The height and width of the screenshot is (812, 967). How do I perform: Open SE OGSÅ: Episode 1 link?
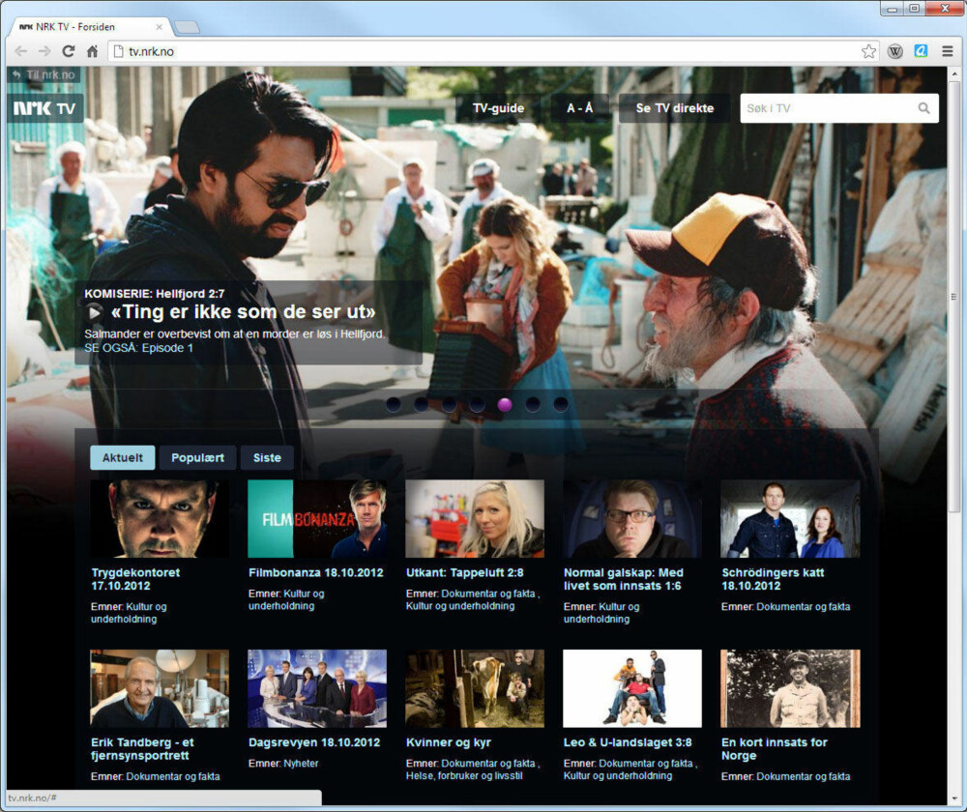click(138, 348)
